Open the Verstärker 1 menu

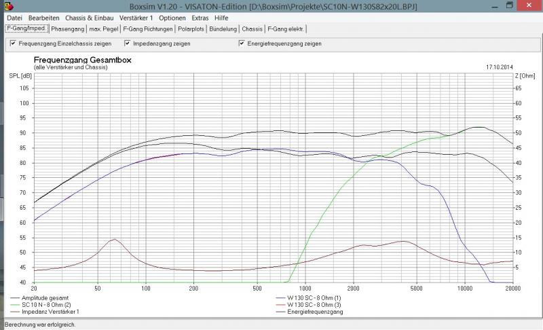tap(136, 18)
